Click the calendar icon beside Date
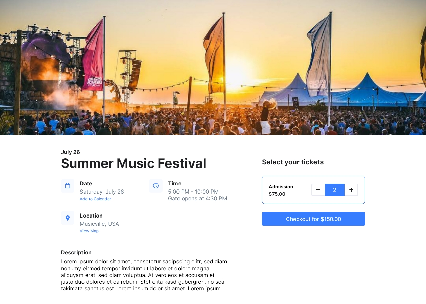 68,186
